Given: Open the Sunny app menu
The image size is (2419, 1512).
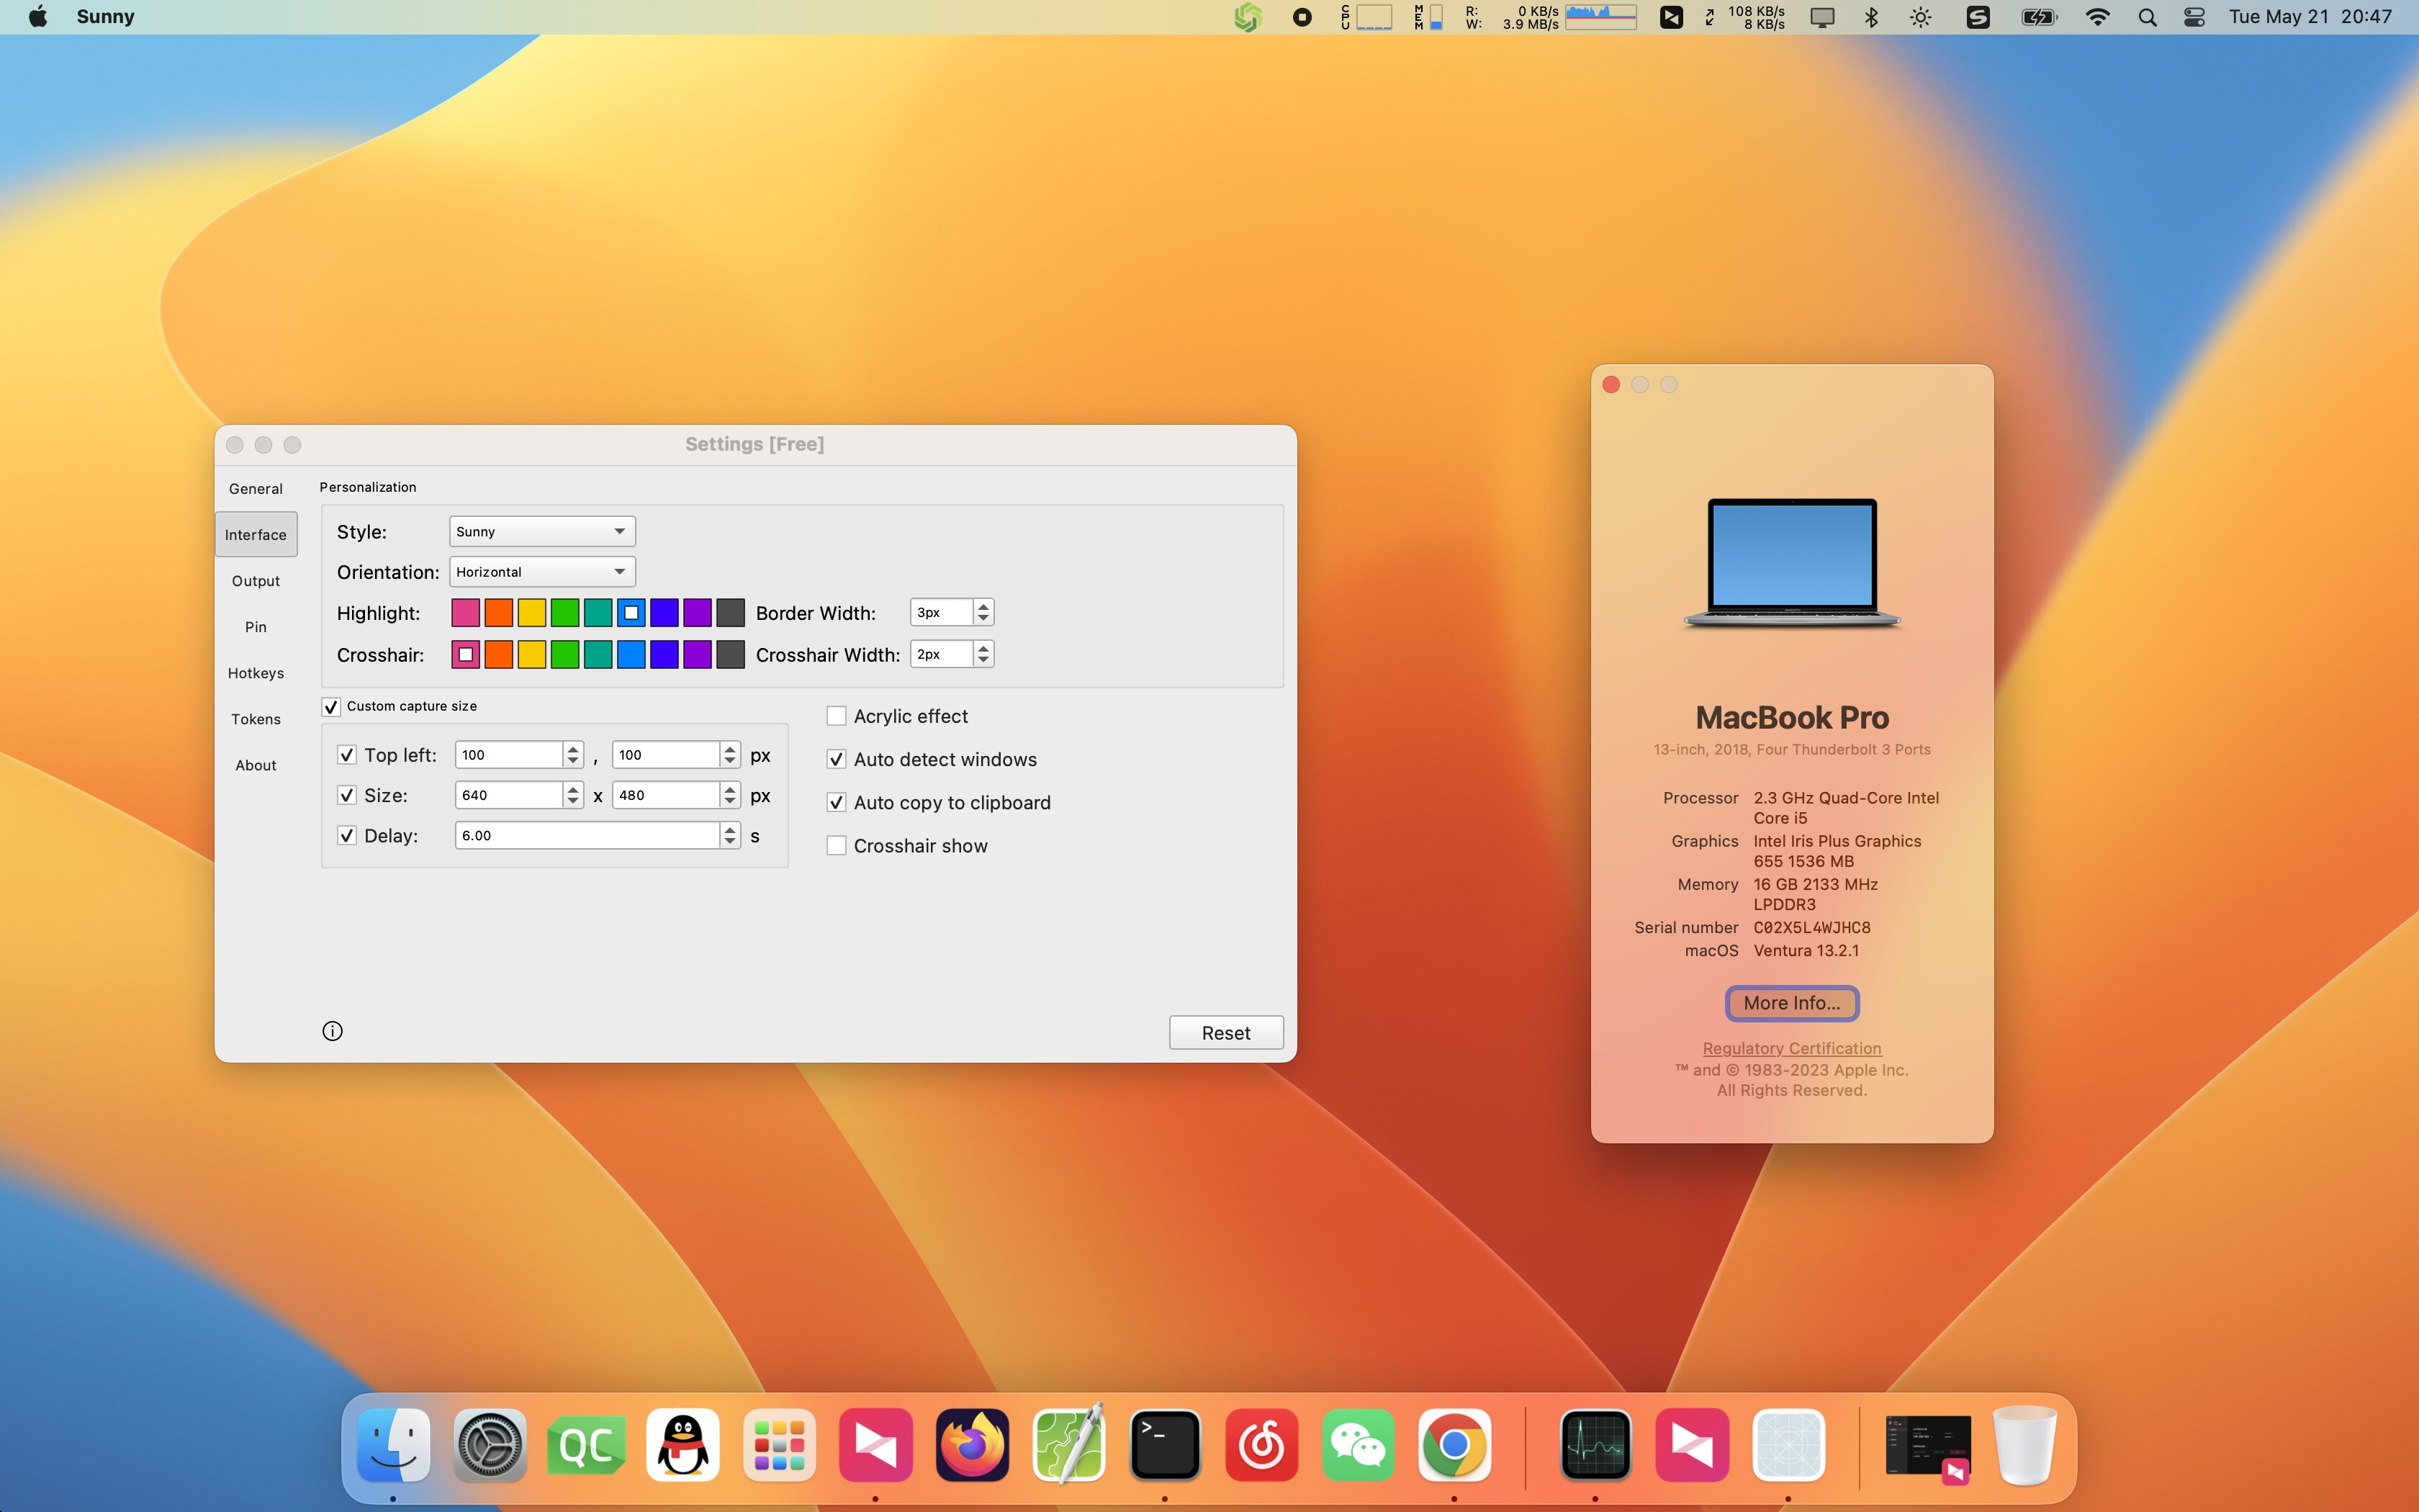Looking at the screenshot, I should (105, 17).
